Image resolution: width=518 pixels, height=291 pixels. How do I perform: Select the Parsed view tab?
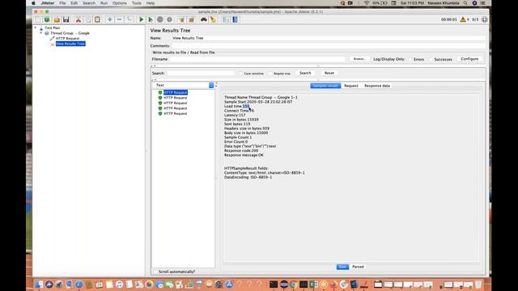click(x=358, y=267)
